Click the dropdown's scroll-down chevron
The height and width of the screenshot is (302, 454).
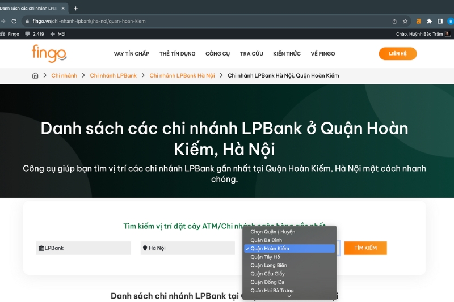point(289,296)
